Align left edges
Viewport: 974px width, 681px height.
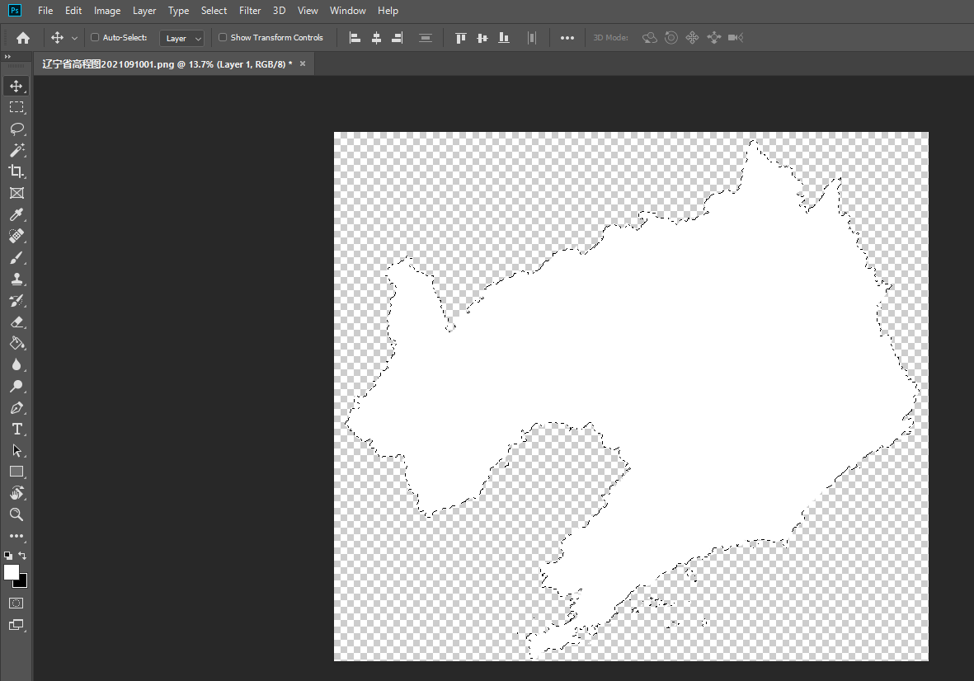(x=355, y=38)
